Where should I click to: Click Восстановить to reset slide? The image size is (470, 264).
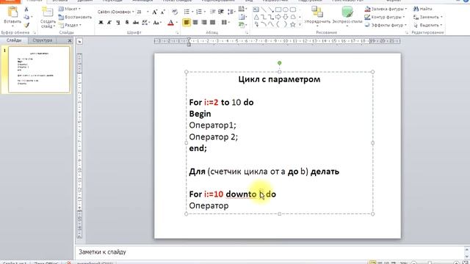point(75,17)
